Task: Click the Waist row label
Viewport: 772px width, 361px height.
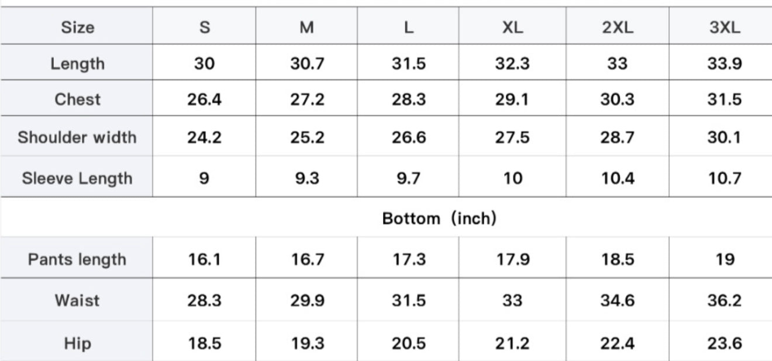Action: coord(77,300)
